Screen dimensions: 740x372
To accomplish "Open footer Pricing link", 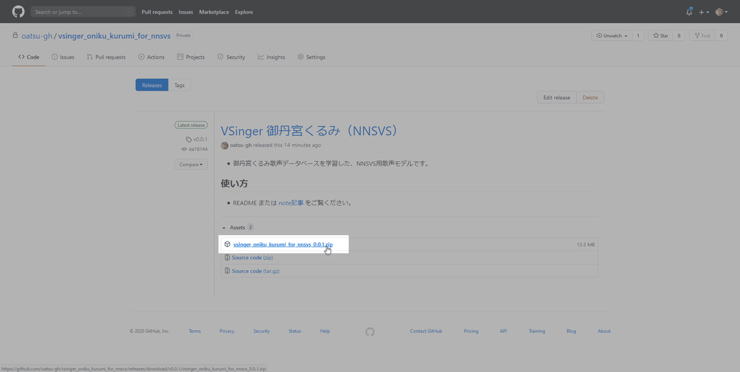I will pyautogui.click(x=471, y=331).
